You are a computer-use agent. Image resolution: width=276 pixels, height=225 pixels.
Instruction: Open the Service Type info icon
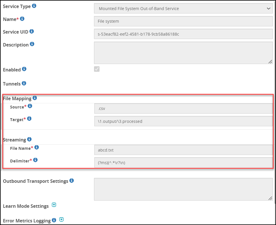point(34,6)
